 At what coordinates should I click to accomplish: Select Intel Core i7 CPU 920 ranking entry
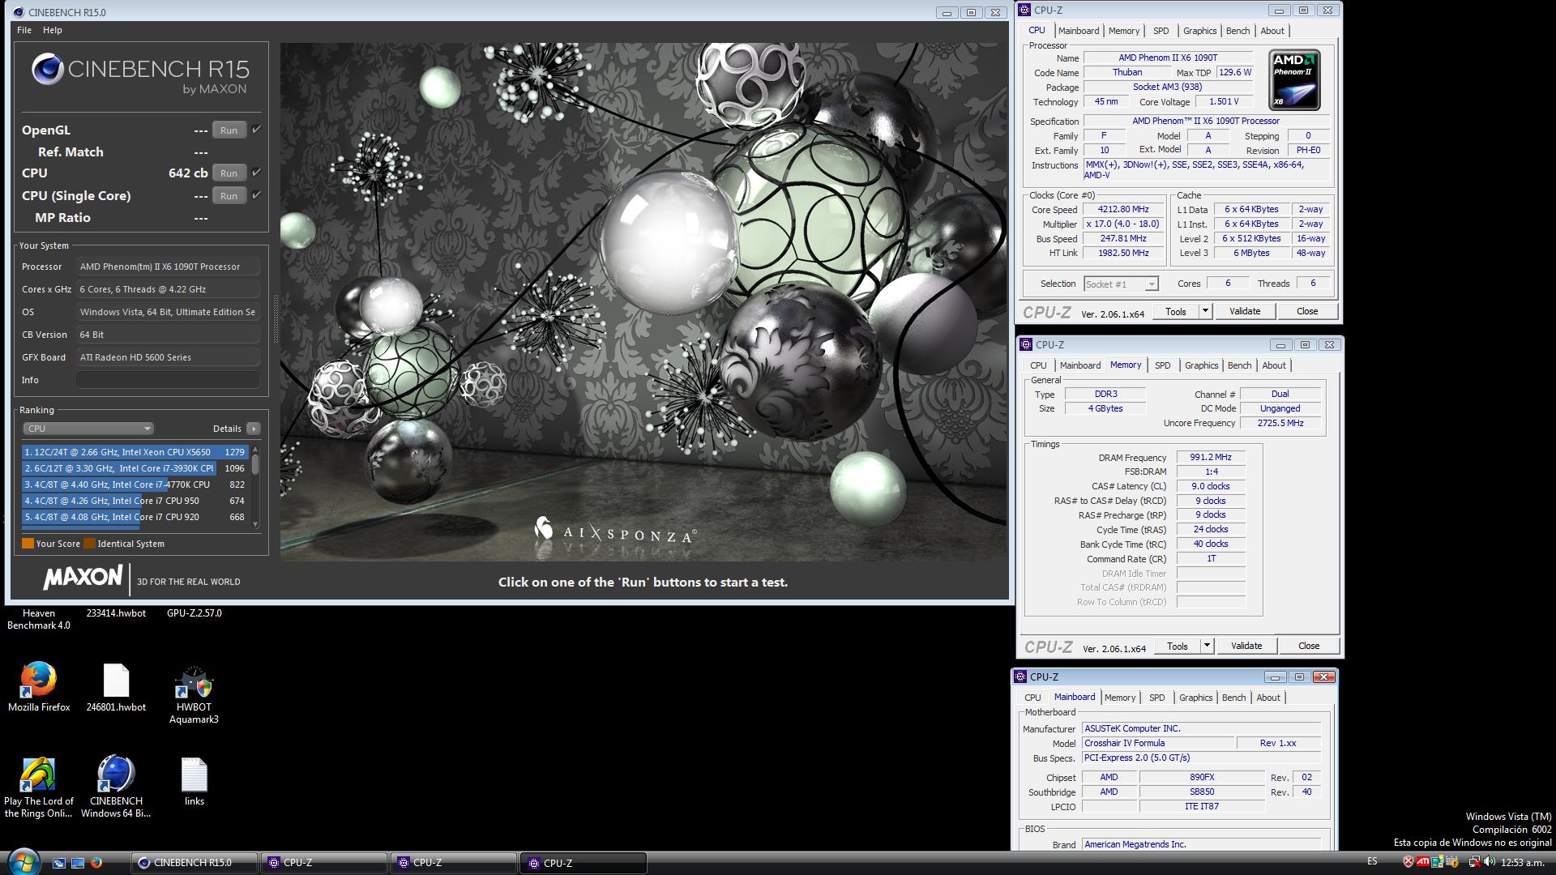point(135,517)
